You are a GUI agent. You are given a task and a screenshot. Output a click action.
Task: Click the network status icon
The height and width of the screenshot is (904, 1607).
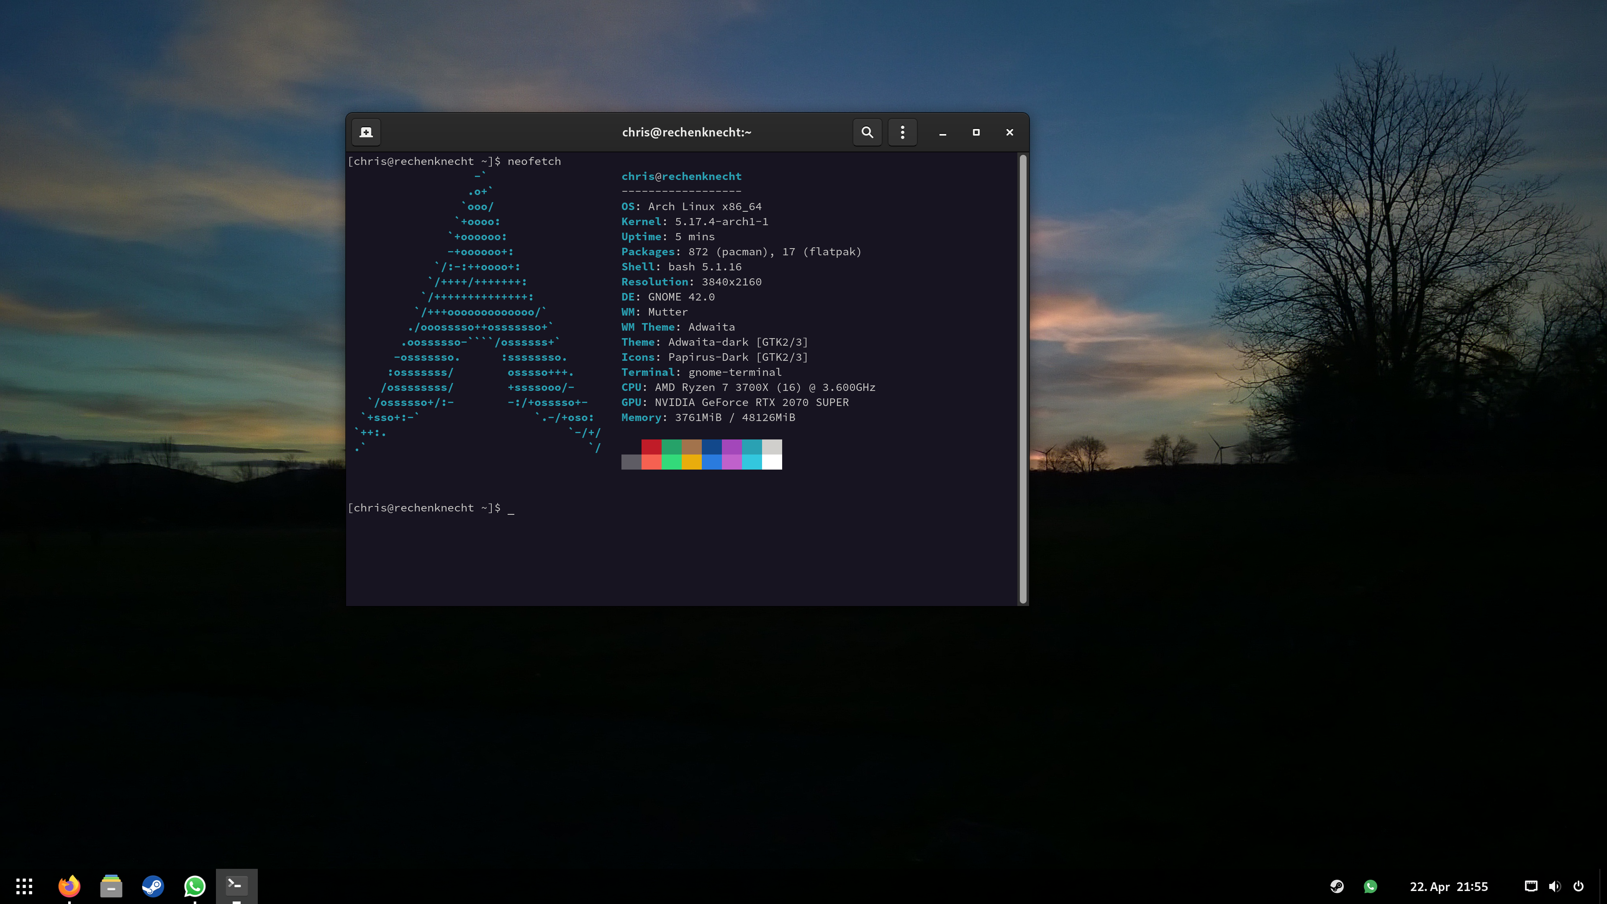pos(1531,886)
